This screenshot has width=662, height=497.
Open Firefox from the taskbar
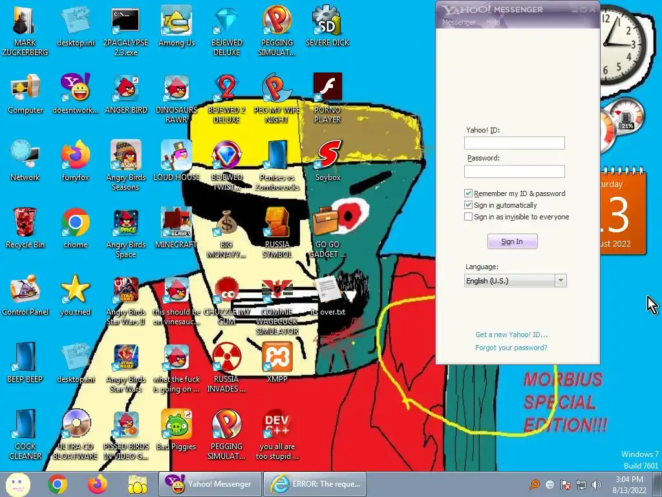click(x=98, y=484)
